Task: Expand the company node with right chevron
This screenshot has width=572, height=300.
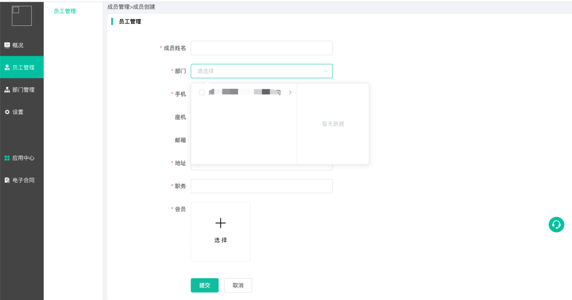Action: click(x=290, y=92)
